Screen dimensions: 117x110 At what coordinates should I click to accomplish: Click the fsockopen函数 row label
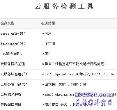click(x=13, y=44)
